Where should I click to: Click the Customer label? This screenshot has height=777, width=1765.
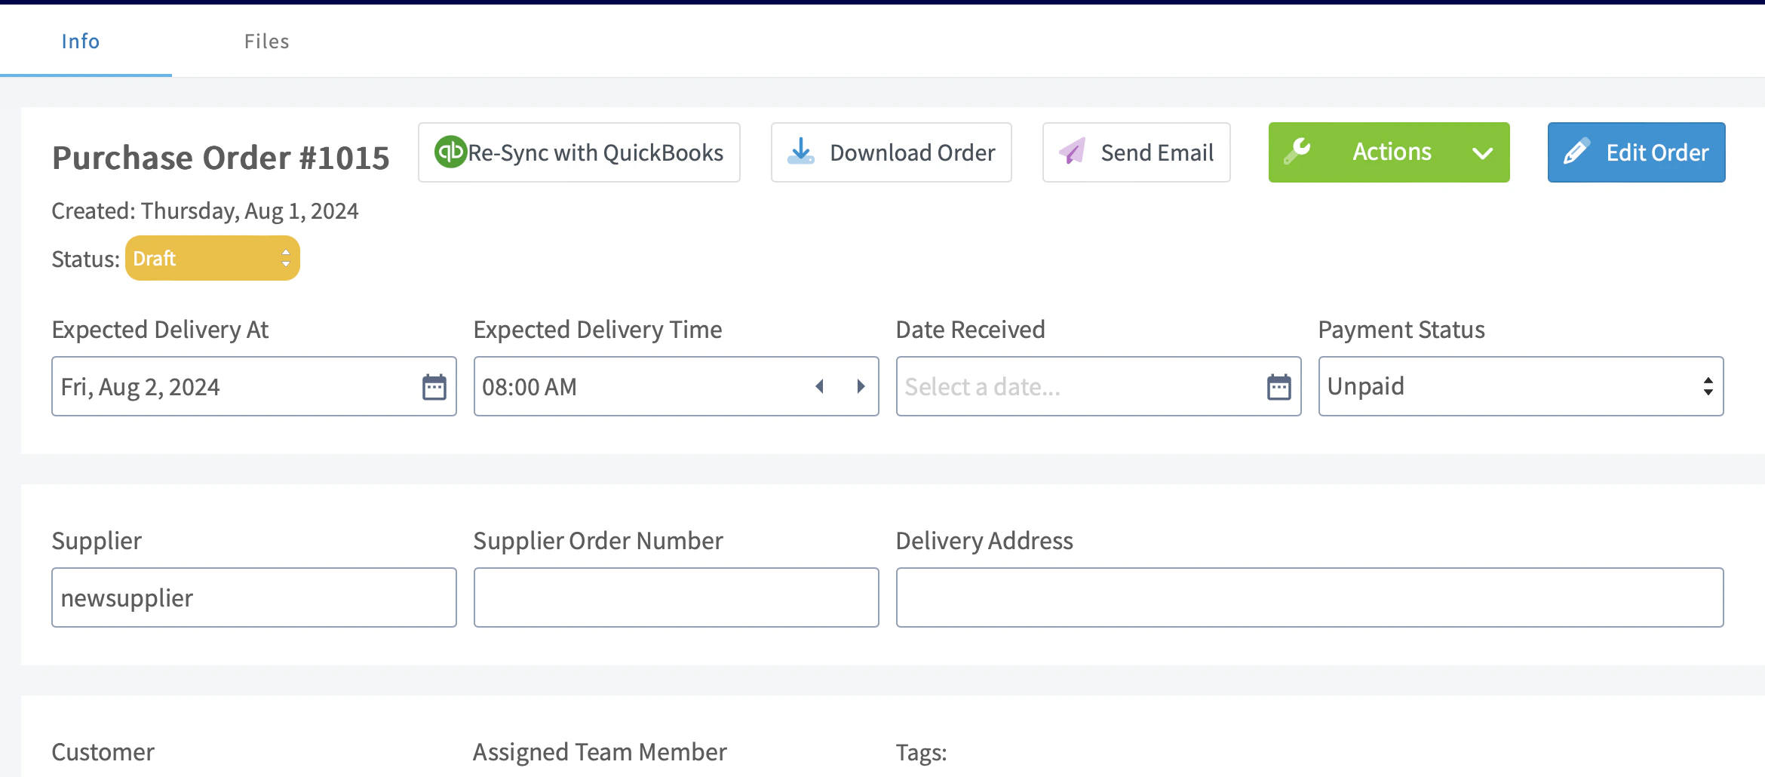tap(103, 752)
